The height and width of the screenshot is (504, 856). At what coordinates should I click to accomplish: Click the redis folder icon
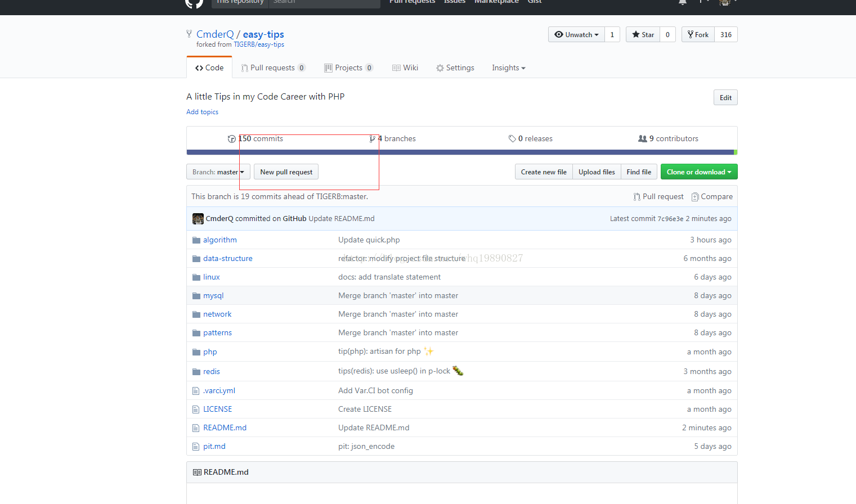pyautogui.click(x=196, y=372)
